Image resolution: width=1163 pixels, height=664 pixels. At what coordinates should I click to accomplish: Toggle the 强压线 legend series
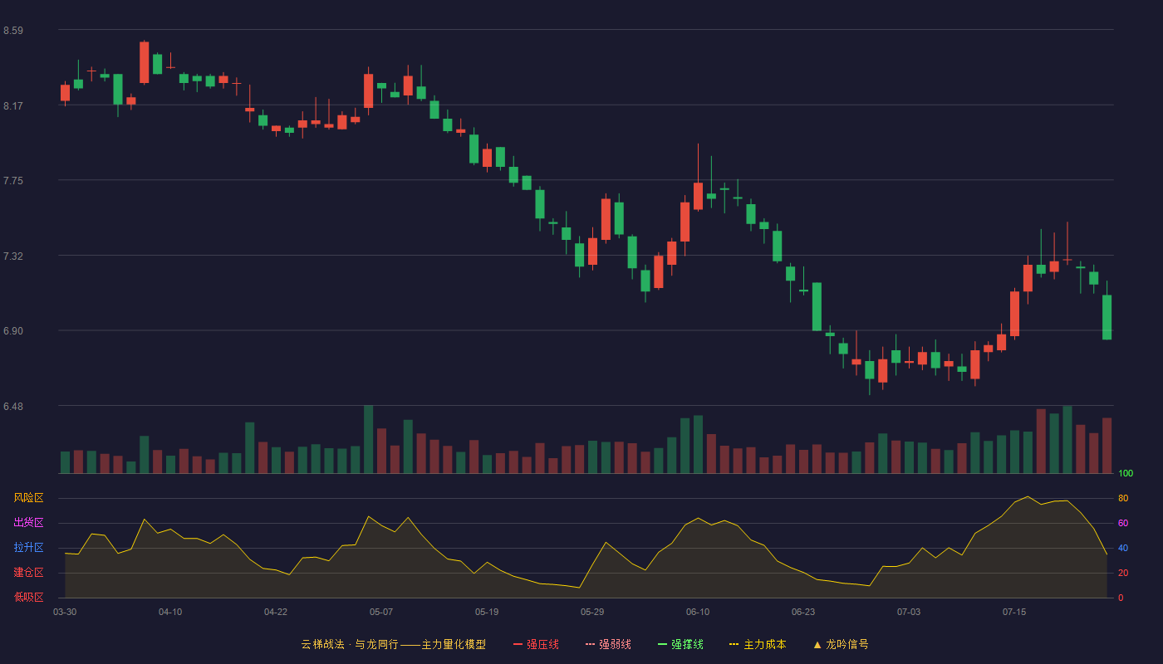536,644
